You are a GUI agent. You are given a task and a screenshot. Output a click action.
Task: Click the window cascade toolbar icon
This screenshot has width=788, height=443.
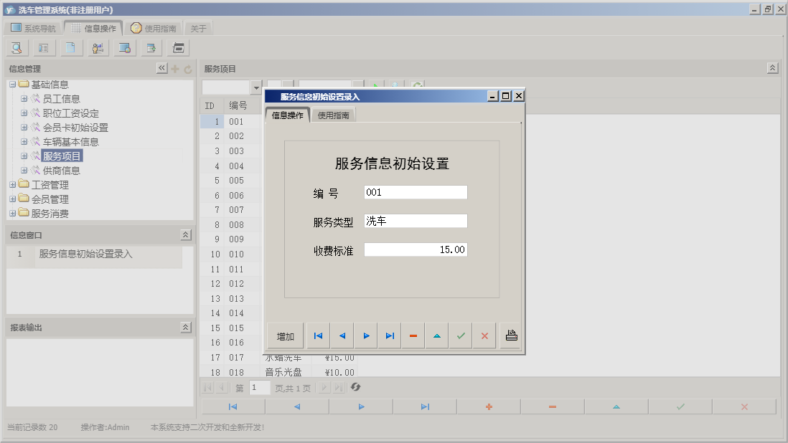click(179, 48)
